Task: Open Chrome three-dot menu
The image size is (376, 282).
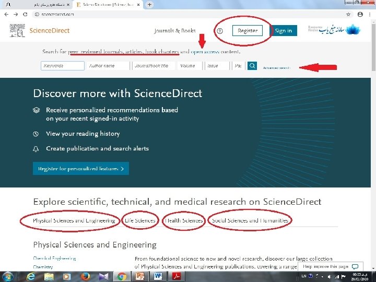Action: pos(370,15)
